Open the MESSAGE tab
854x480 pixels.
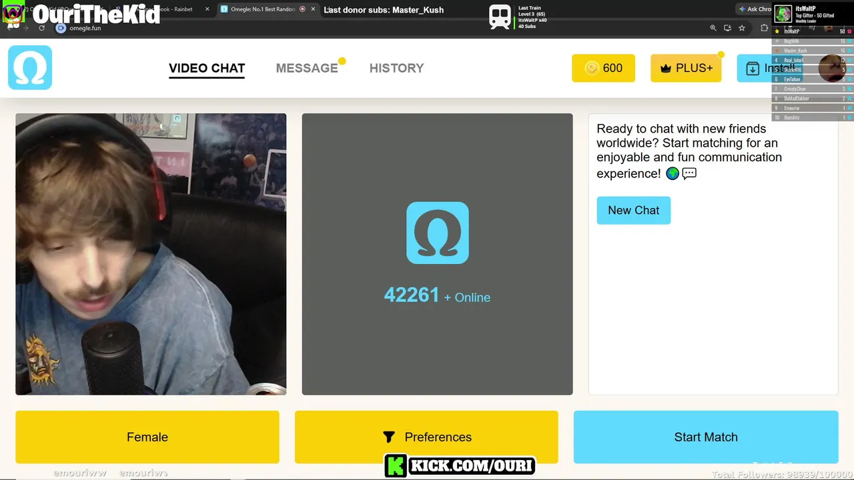[307, 68]
